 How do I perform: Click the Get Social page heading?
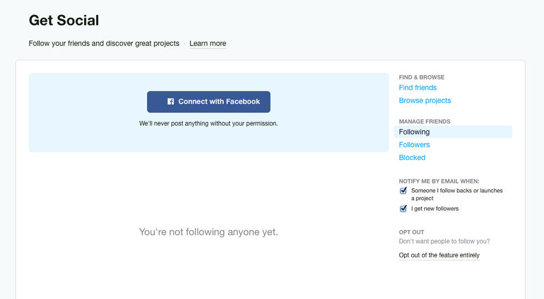(x=64, y=21)
